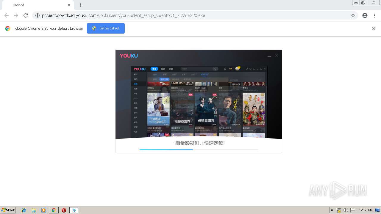Bookmark this page with the star icon

tap(353, 15)
